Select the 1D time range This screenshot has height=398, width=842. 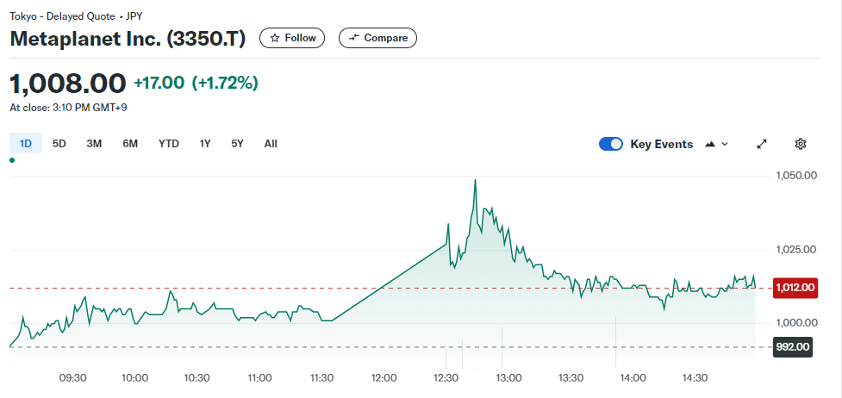pos(26,144)
